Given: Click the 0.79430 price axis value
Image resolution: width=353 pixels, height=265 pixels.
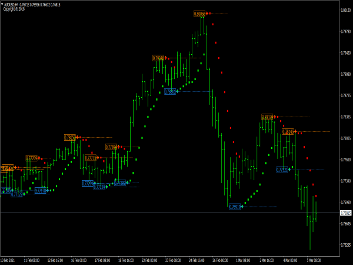Looking at the screenshot, I should click(346, 53).
